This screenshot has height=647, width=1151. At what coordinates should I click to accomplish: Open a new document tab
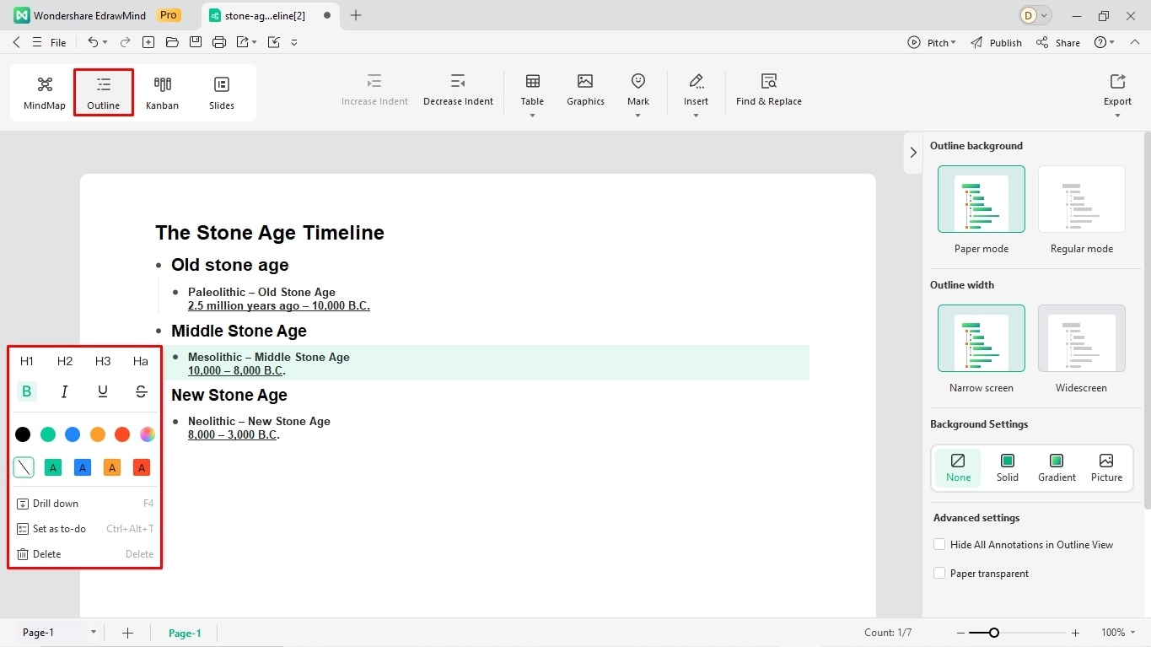(356, 15)
